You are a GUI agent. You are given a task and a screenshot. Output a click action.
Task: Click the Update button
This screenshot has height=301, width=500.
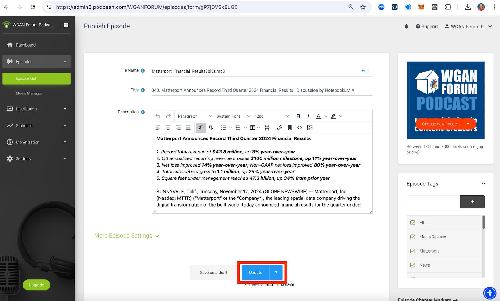(256, 272)
